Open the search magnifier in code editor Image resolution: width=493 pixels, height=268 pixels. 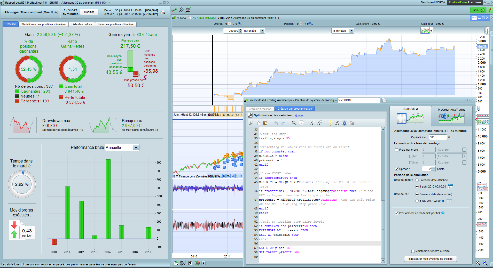tap(294, 123)
